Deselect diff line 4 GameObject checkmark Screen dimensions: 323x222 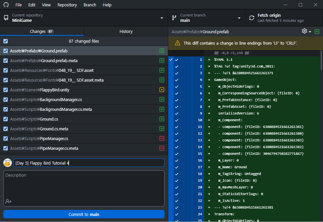click(177, 80)
